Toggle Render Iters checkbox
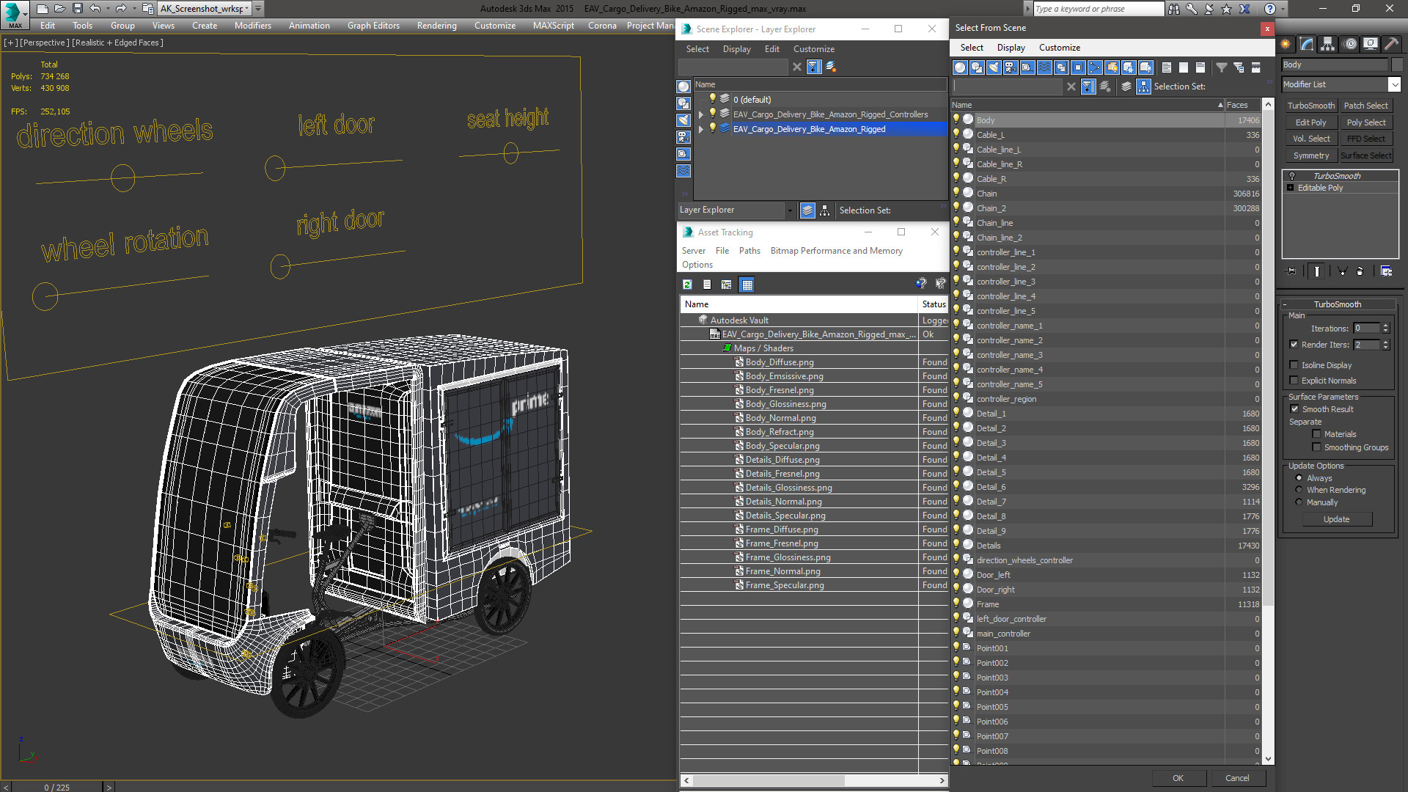Screen dimensions: 1408x792 (1294, 345)
